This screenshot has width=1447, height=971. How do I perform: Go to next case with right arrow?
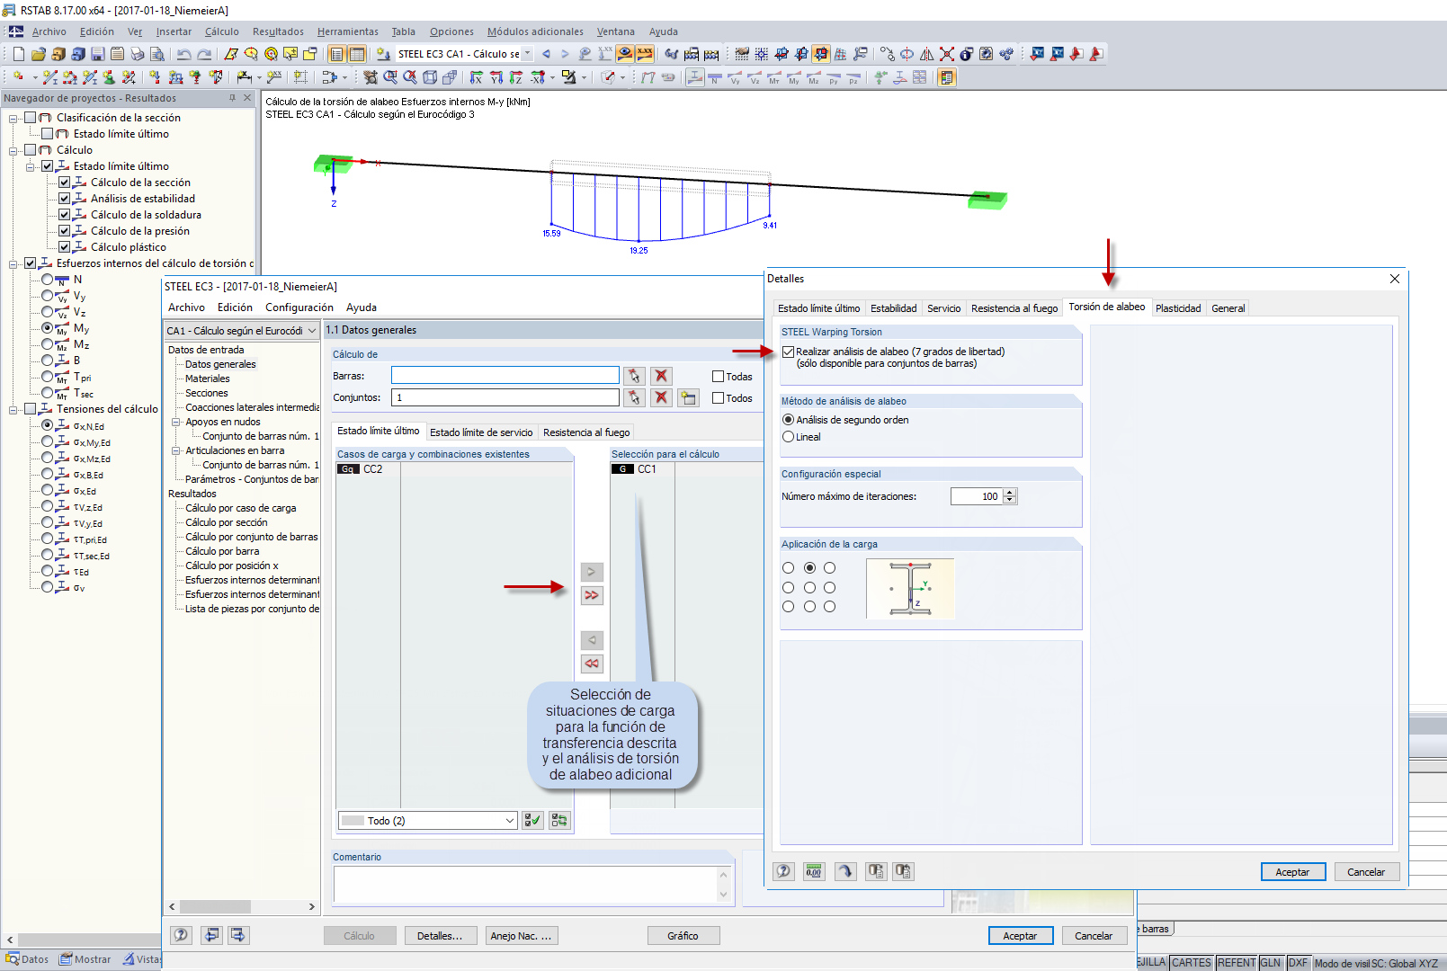pos(565,54)
